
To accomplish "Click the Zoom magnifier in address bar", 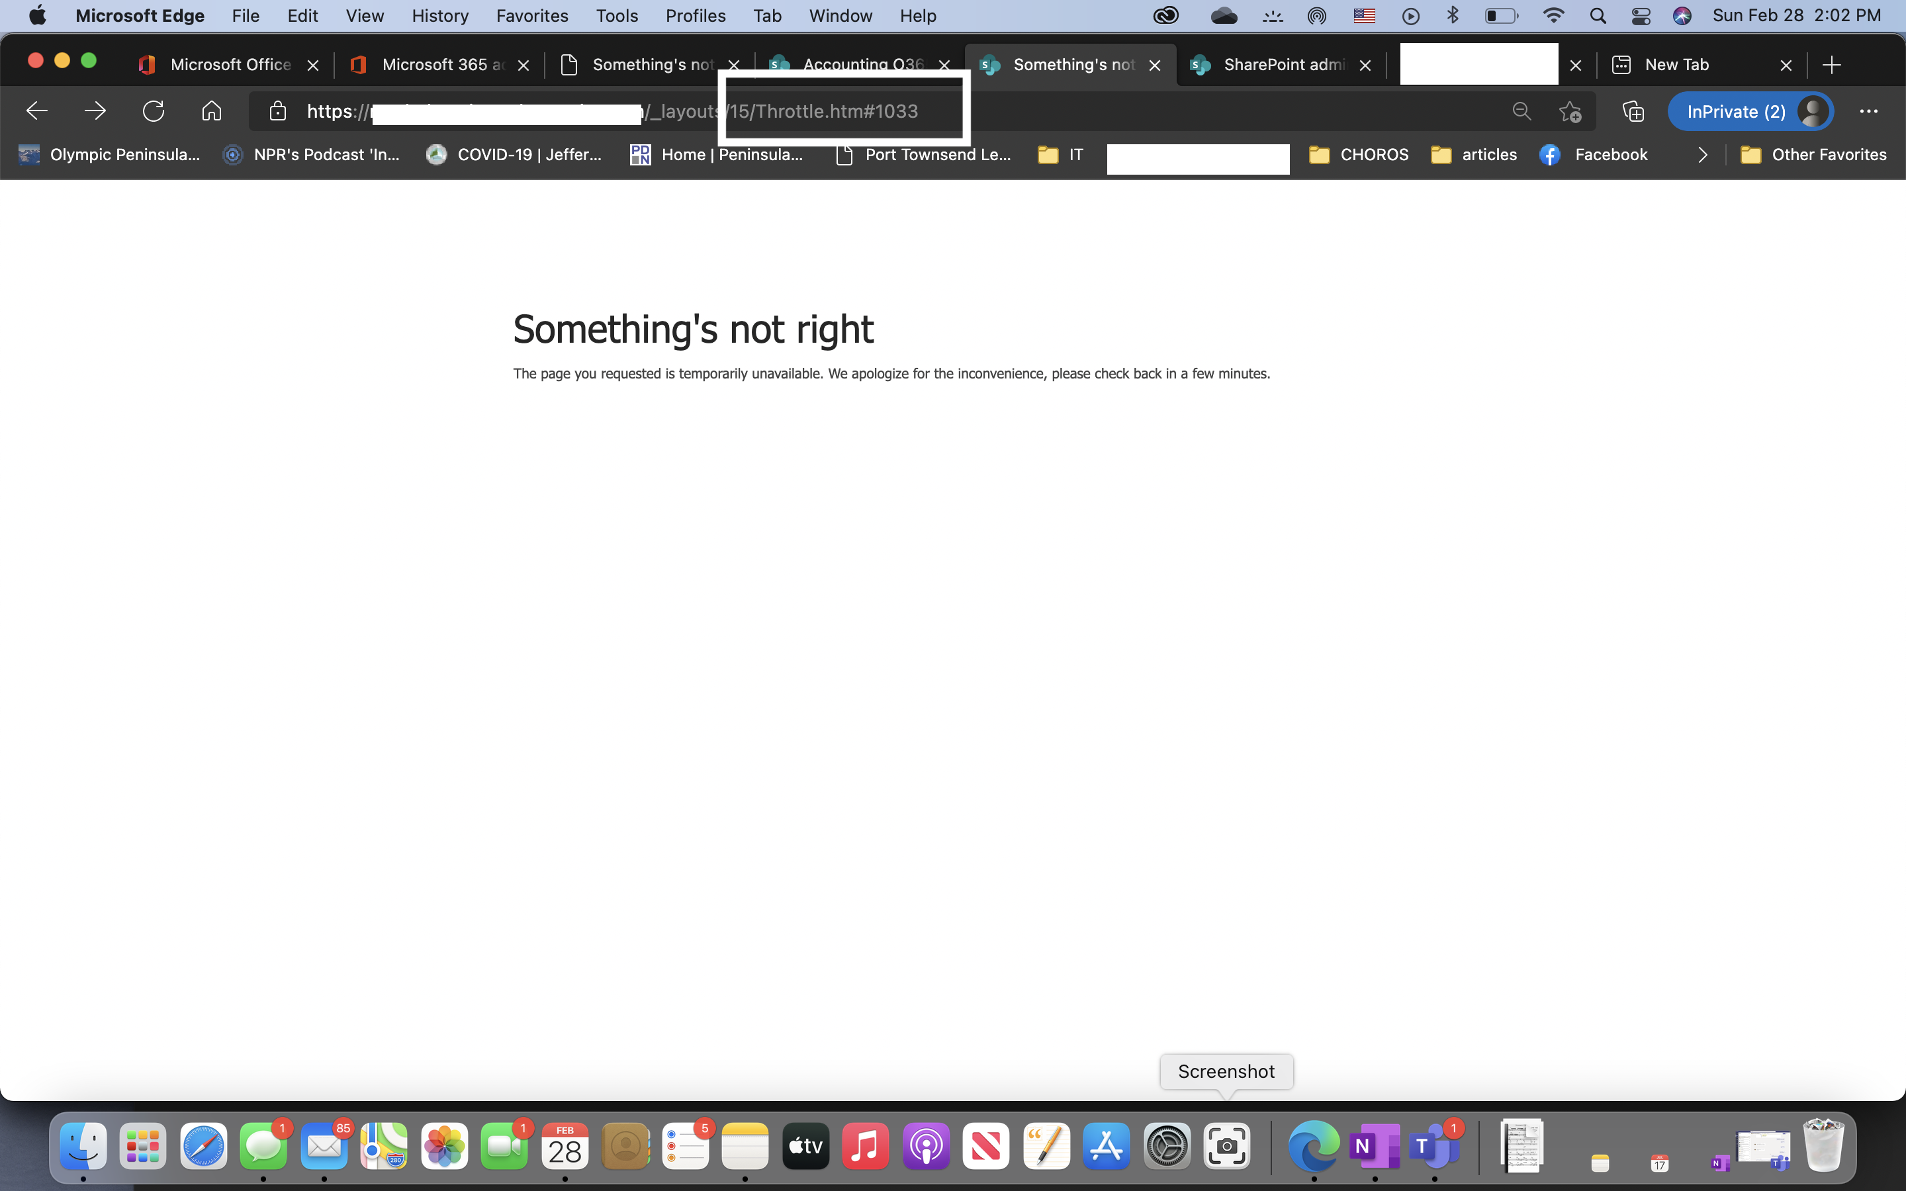I will [1521, 111].
